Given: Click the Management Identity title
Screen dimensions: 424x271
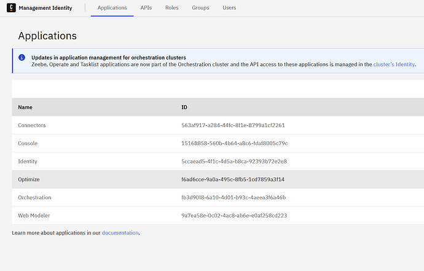Looking at the screenshot, I should [x=45, y=8].
